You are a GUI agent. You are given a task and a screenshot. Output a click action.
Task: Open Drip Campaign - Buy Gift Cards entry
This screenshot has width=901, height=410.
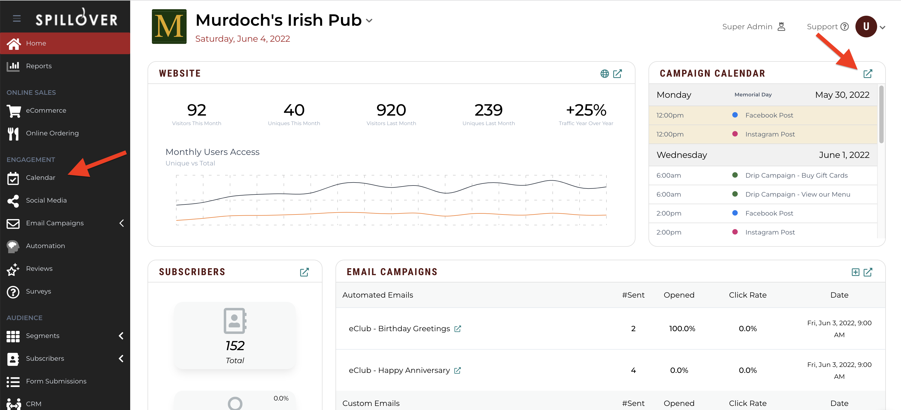(763, 175)
